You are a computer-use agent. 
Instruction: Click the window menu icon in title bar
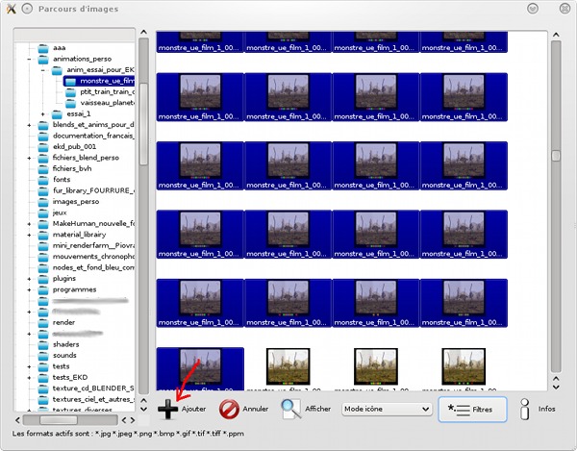(27, 9)
